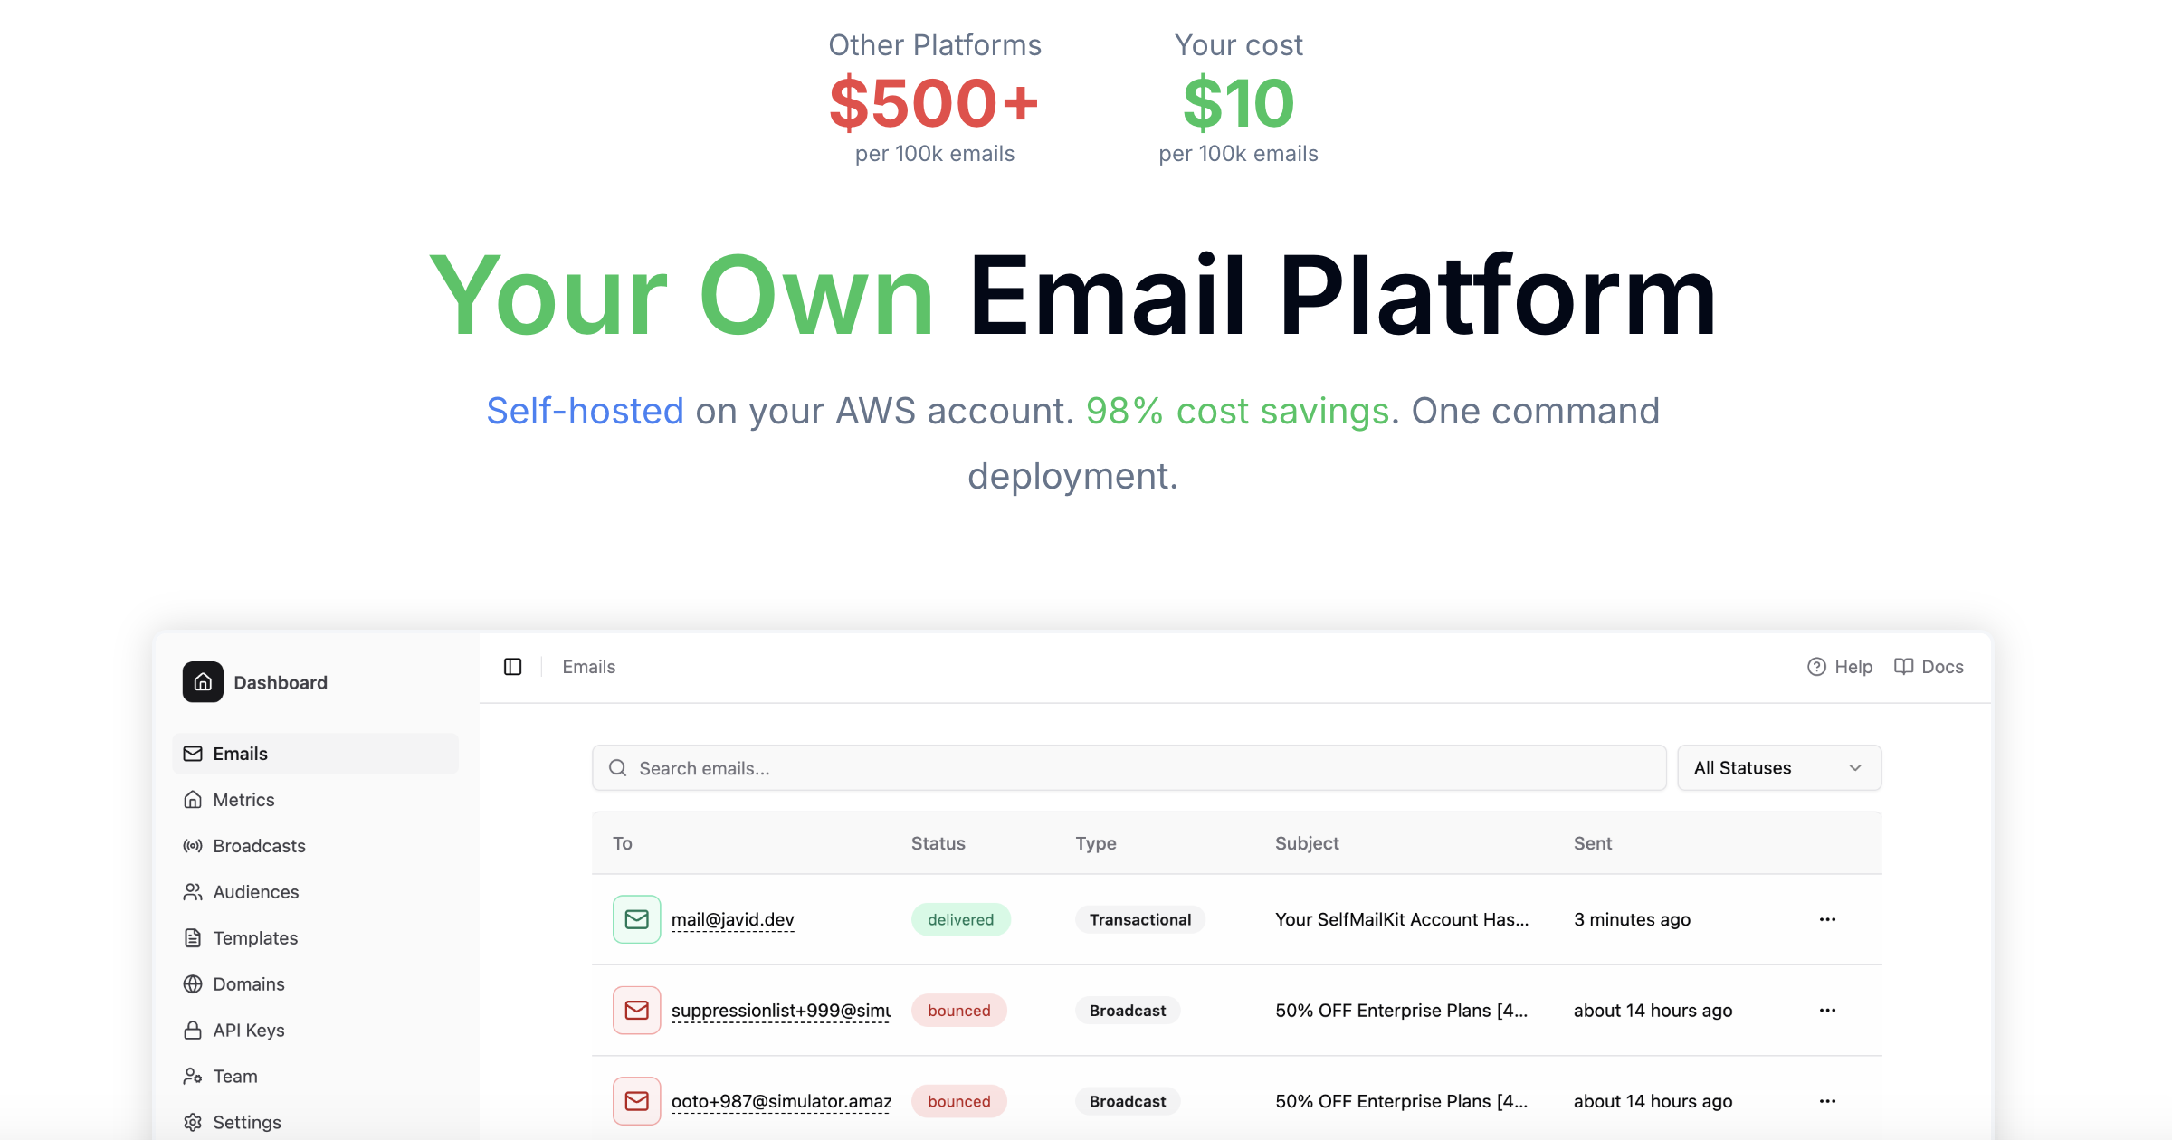The height and width of the screenshot is (1140, 2172).
Task: Click the Team user-gear icon
Action: point(193,1077)
